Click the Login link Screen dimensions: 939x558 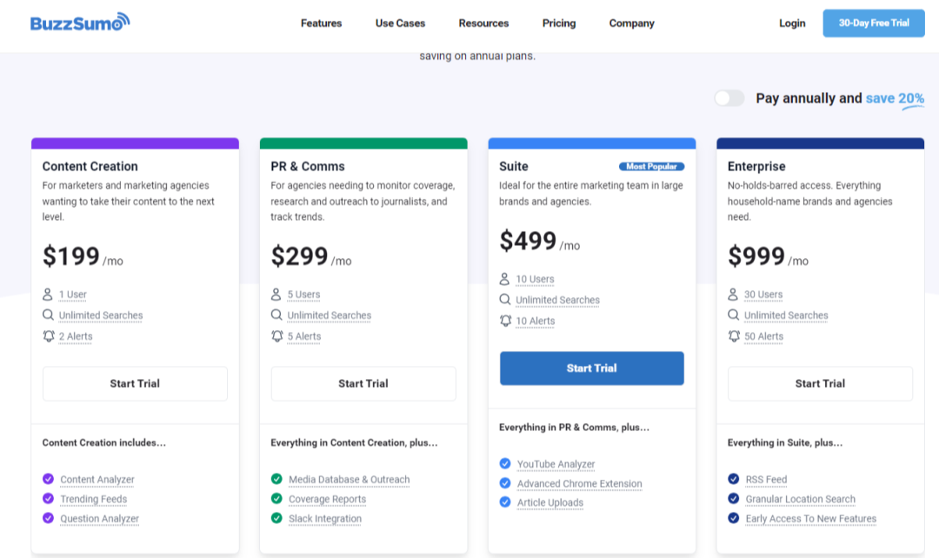click(x=792, y=23)
